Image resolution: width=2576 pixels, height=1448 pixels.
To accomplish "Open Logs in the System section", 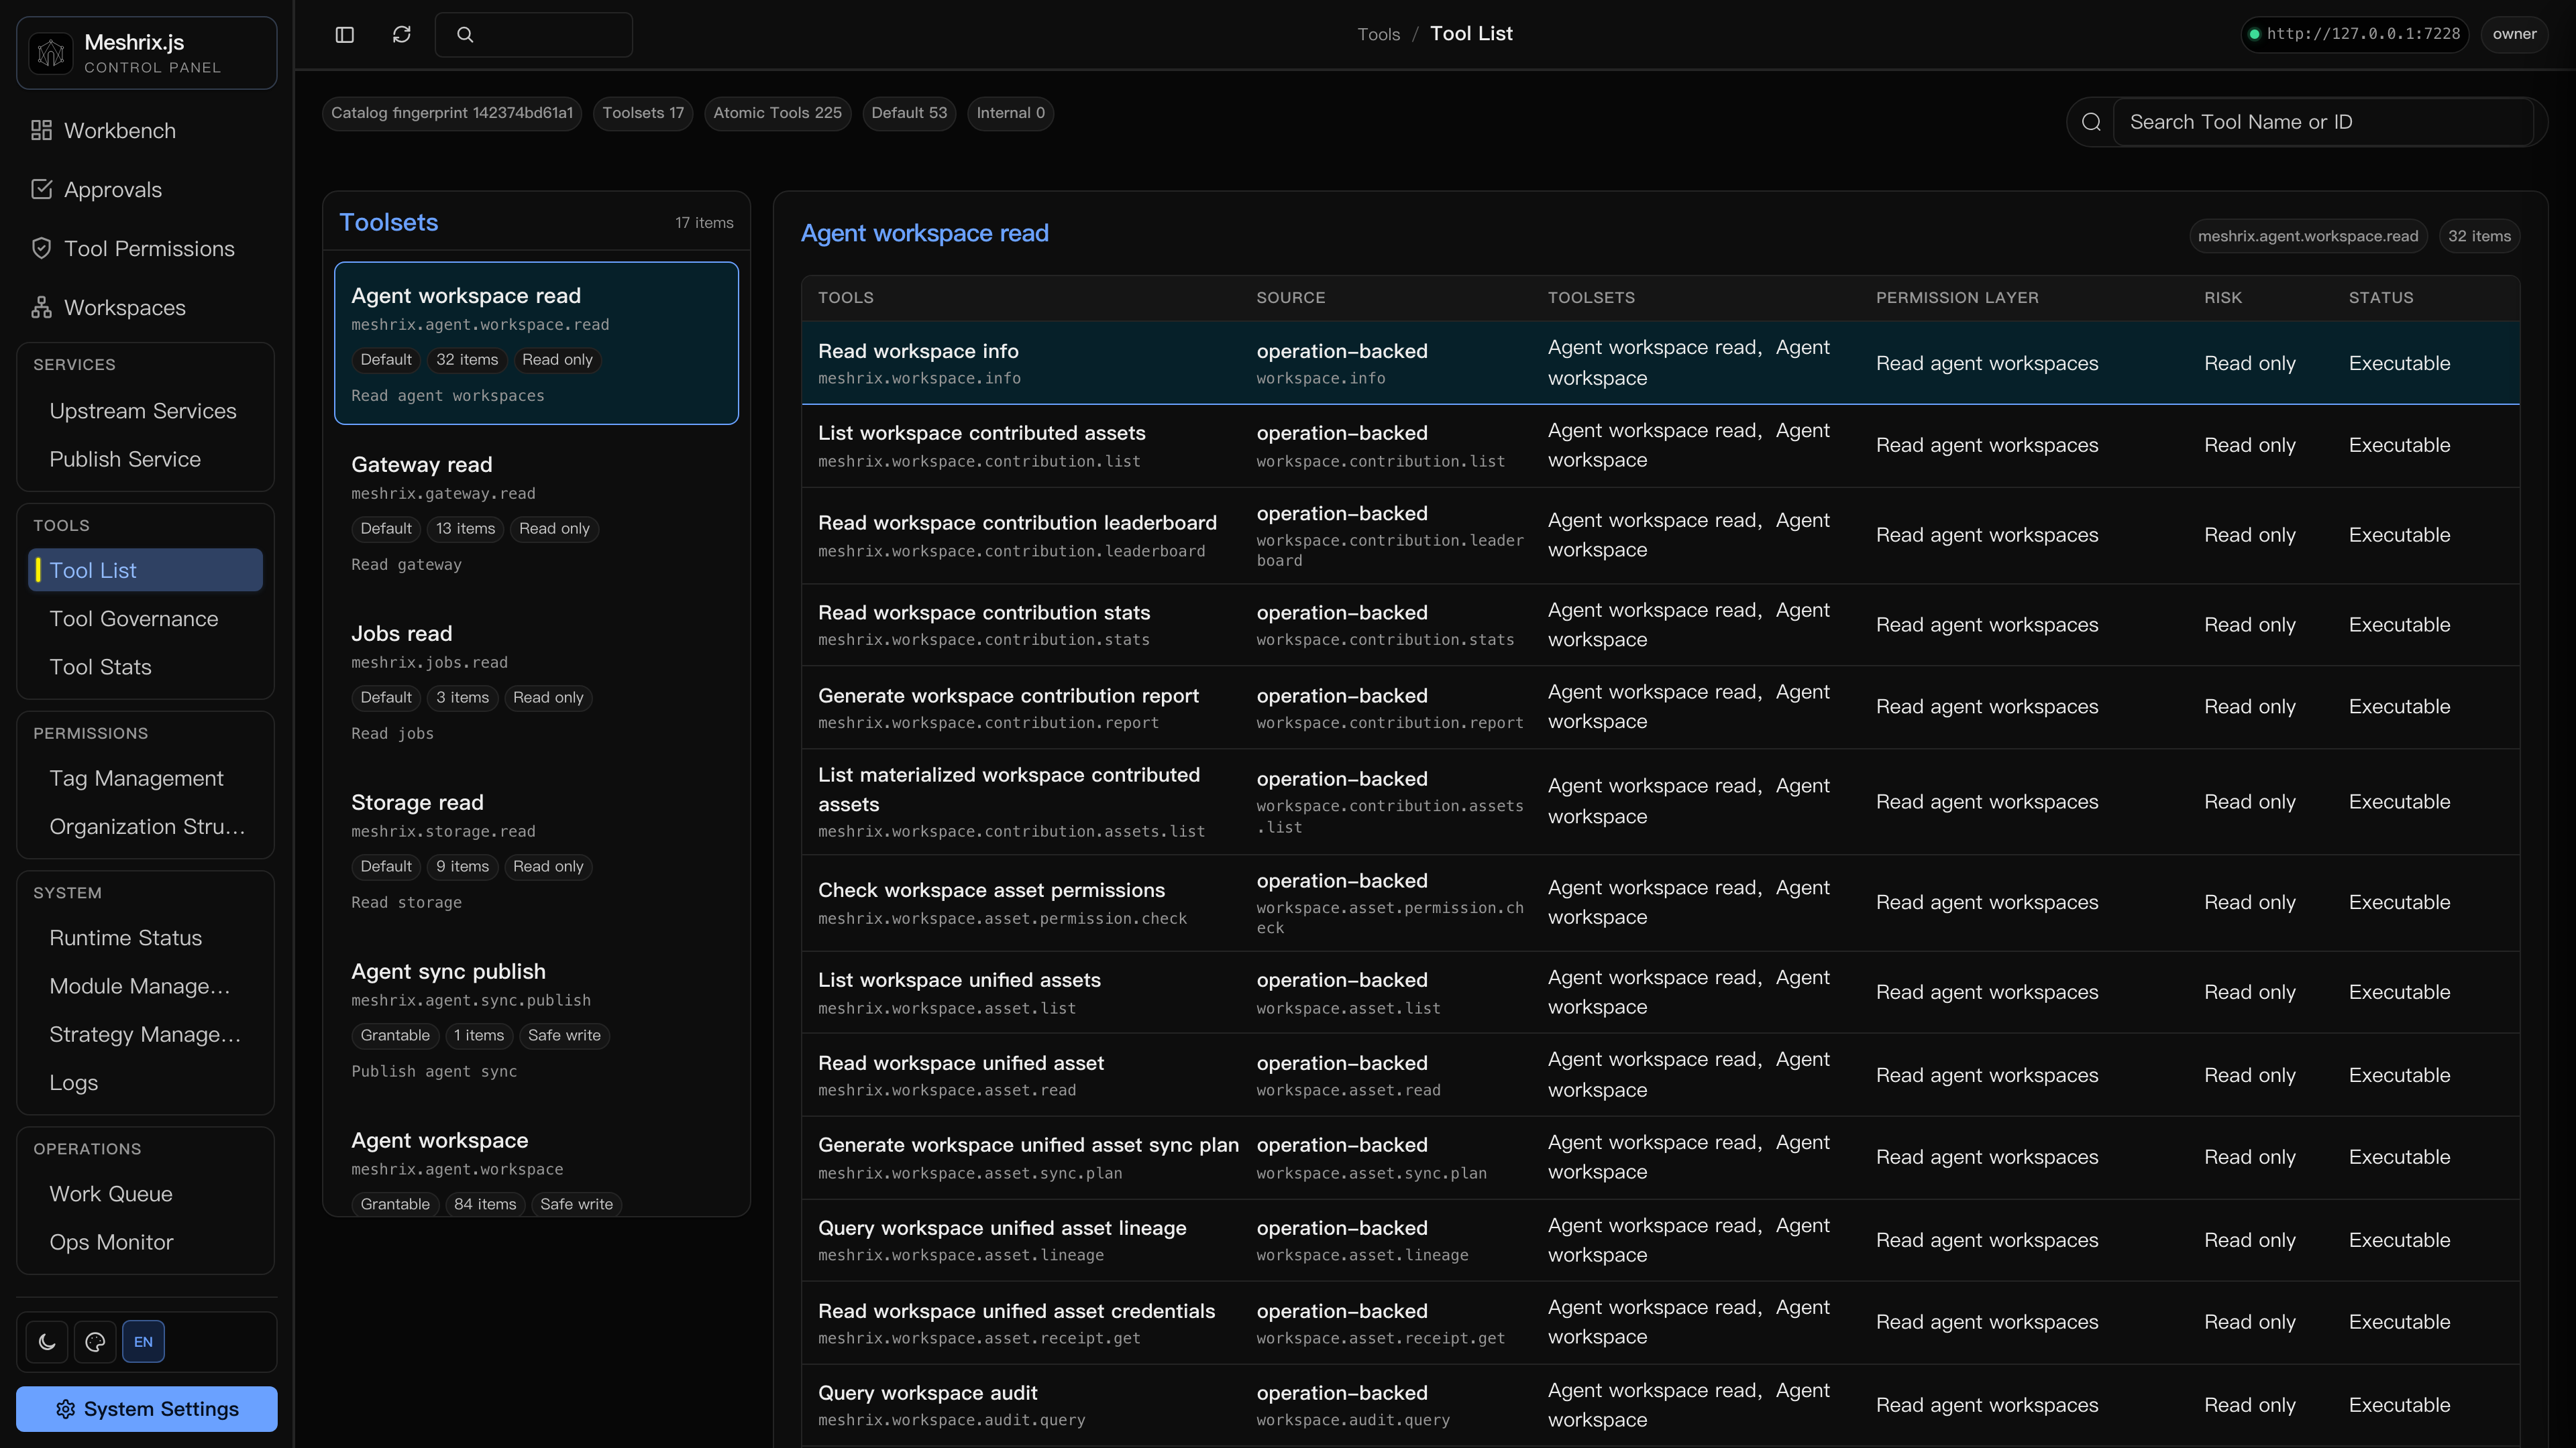I will [146, 1083].
